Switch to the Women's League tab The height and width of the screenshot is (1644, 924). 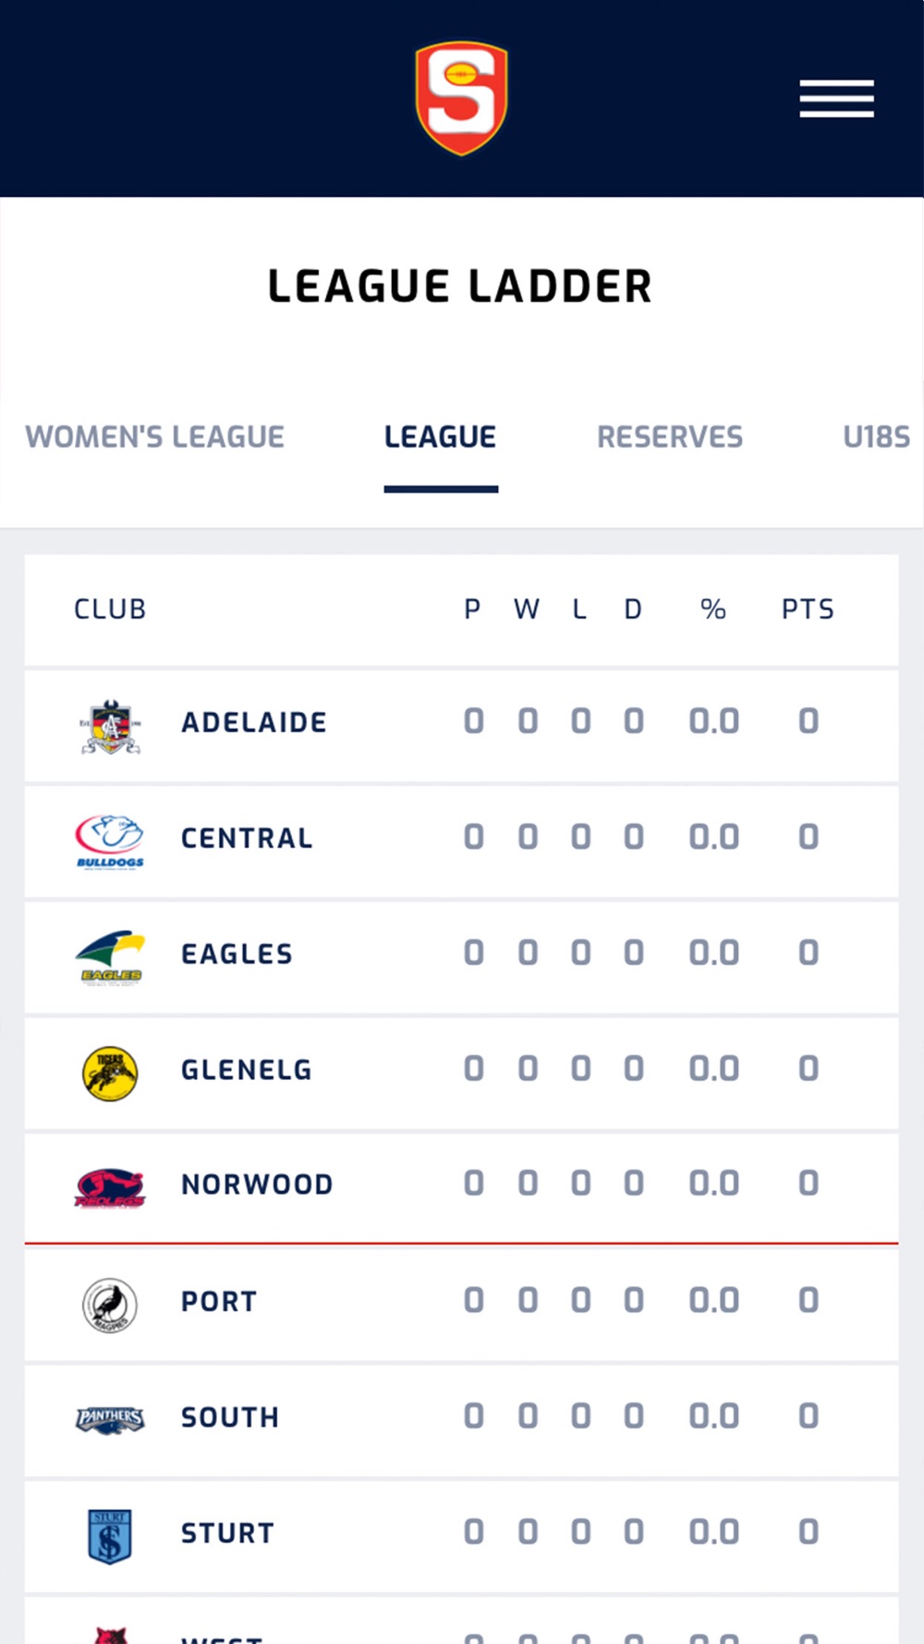click(x=154, y=436)
